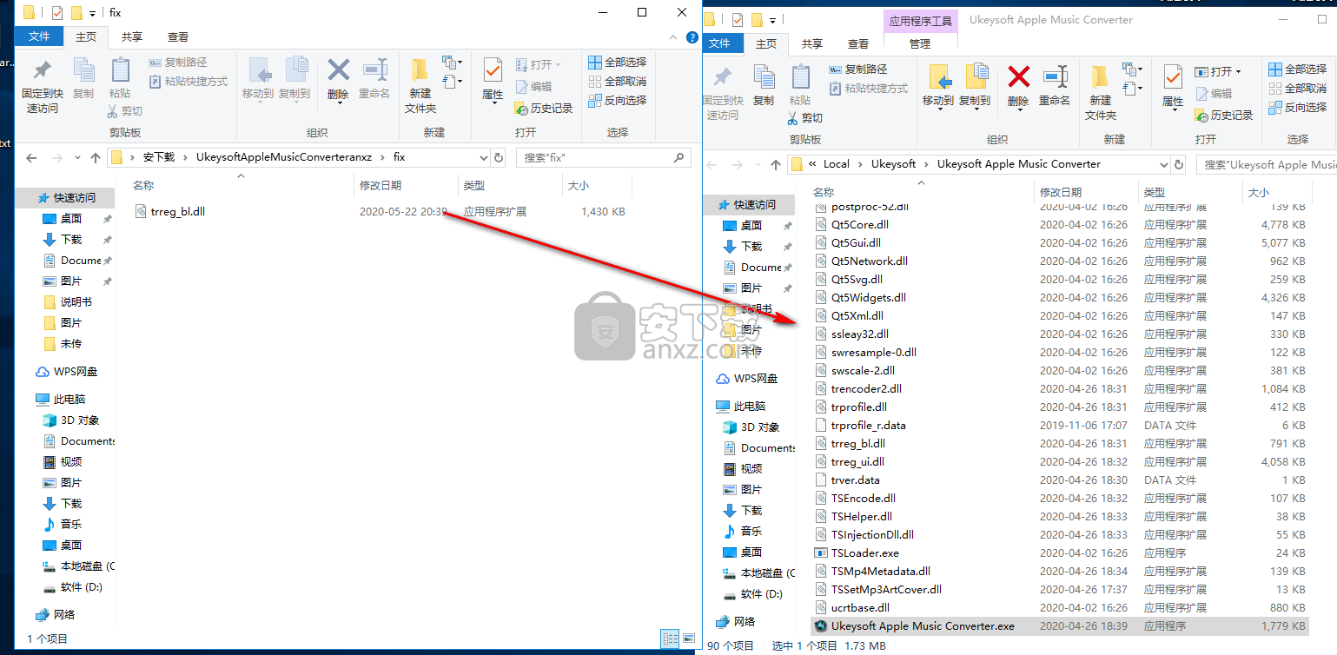
Task: Switch fix window to details view
Action: click(x=671, y=638)
